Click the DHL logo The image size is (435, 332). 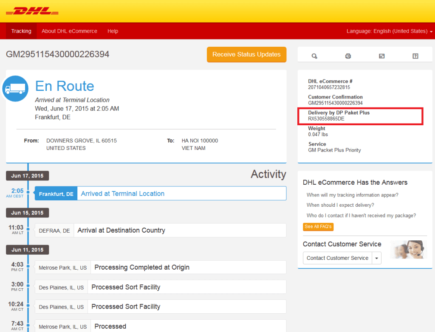[32, 11]
